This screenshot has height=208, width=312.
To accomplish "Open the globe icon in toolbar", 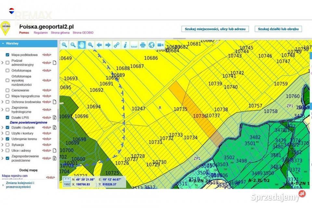I will 151,45.
